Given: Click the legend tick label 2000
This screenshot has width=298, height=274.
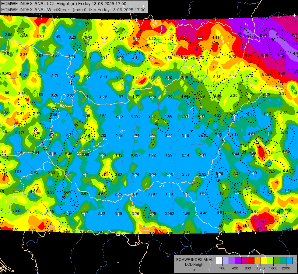Looking at the screenshot, I should pos(286,268).
